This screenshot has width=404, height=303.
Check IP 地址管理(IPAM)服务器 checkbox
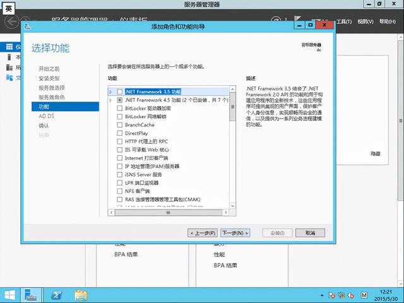tap(119, 166)
